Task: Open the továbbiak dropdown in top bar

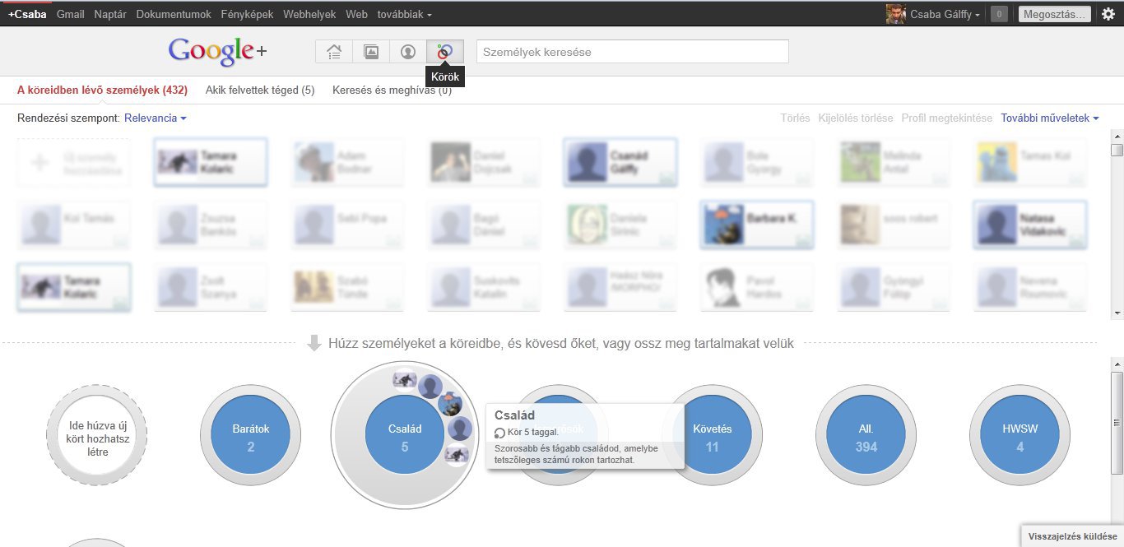Action: point(404,14)
